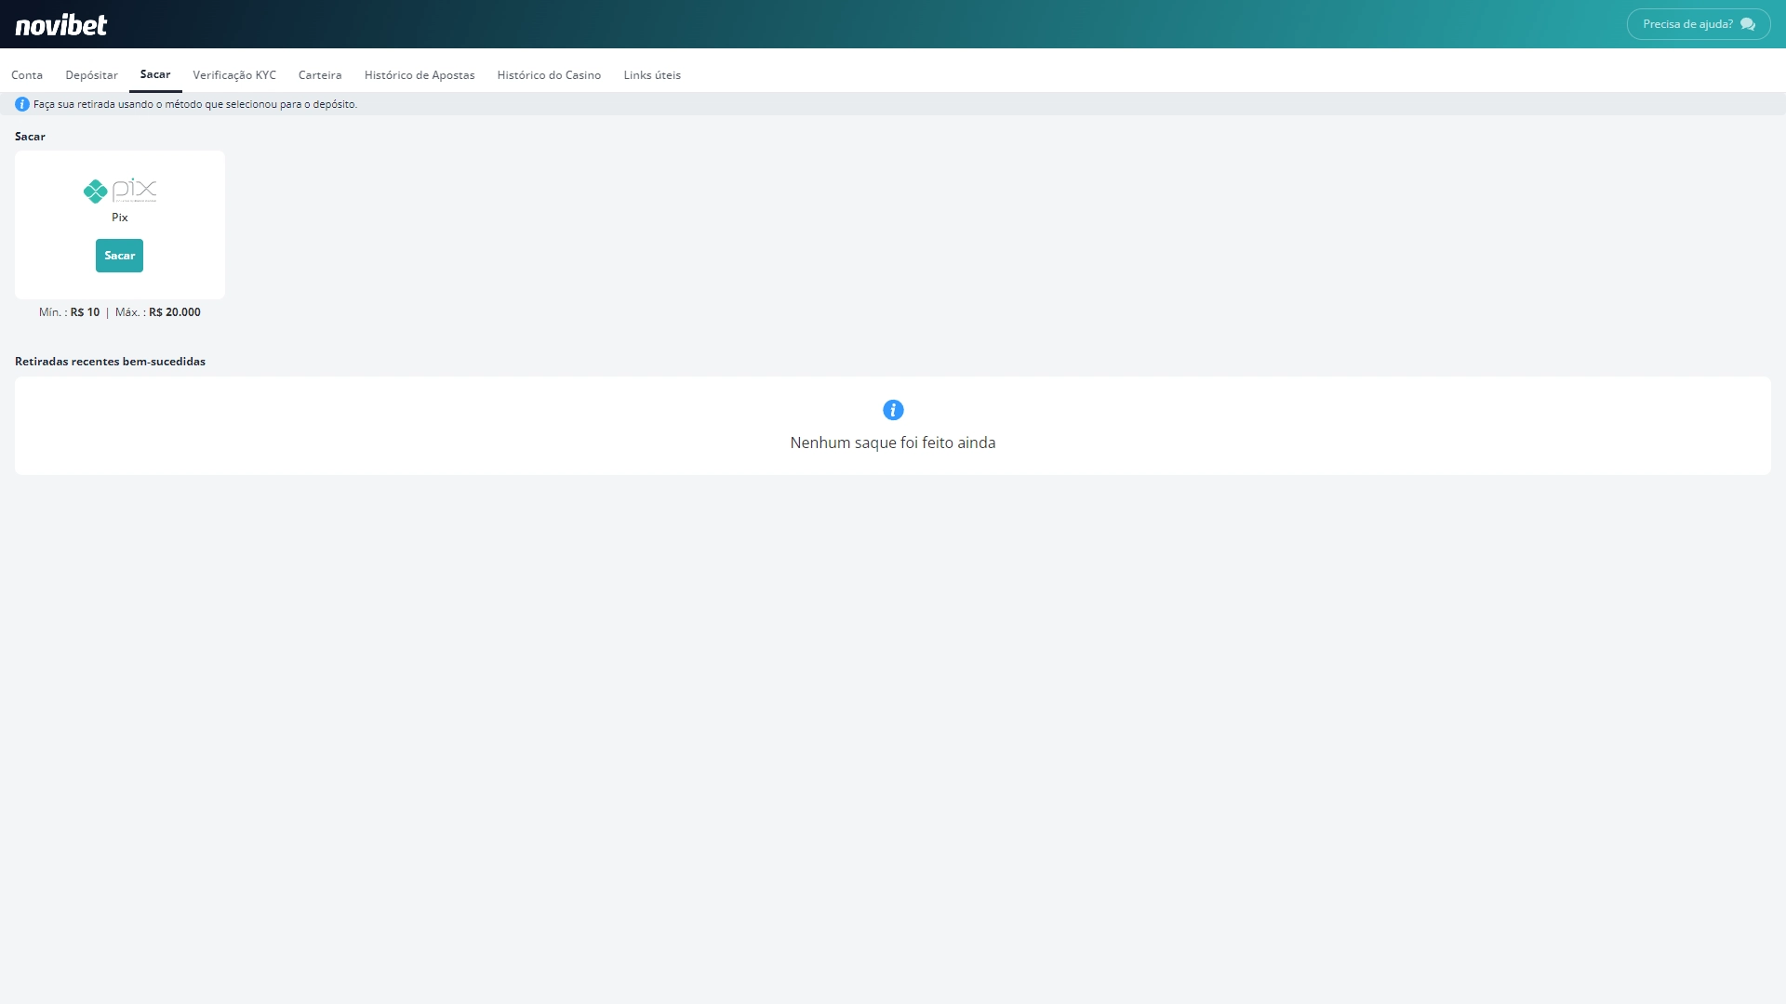This screenshot has height=1004, width=1786.
Task: Click the green Sacar button
Action: [119, 256]
